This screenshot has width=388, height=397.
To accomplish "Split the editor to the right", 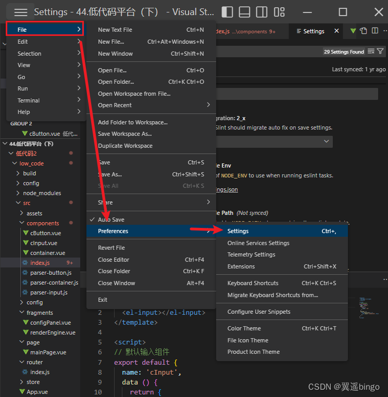I will click(375, 31).
